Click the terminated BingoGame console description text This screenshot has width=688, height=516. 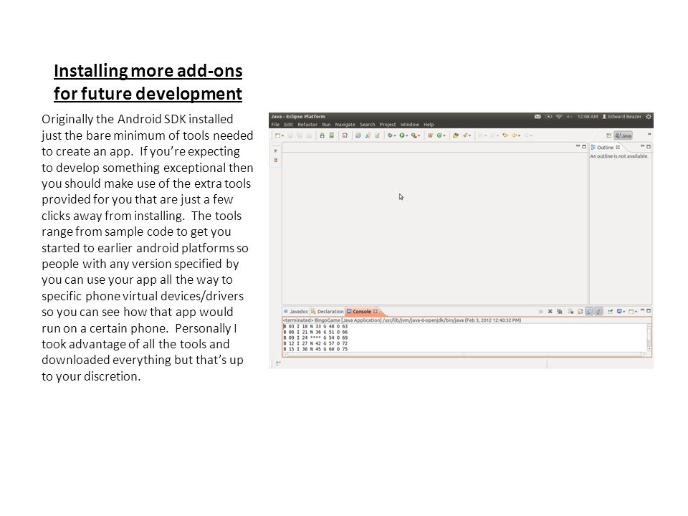point(402,320)
